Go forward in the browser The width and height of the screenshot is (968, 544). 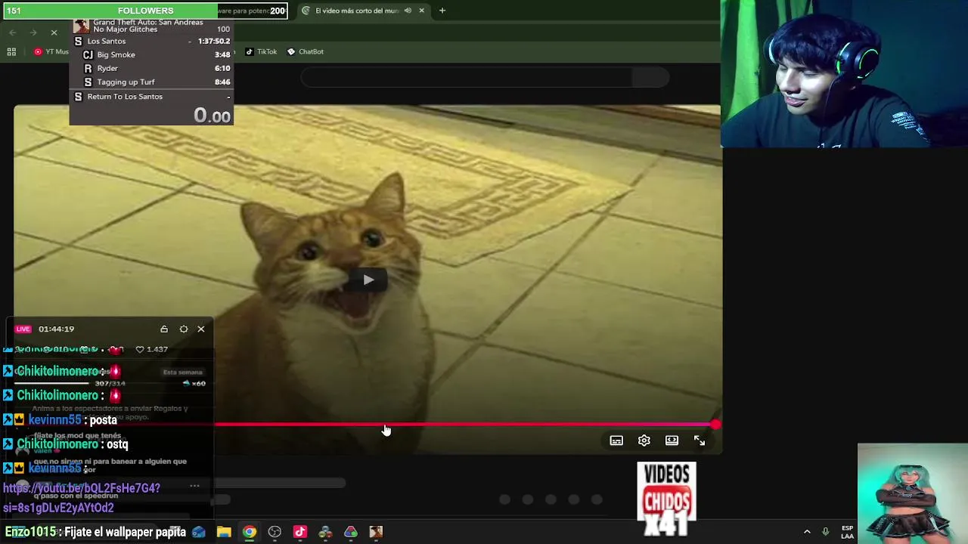(x=33, y=32)
